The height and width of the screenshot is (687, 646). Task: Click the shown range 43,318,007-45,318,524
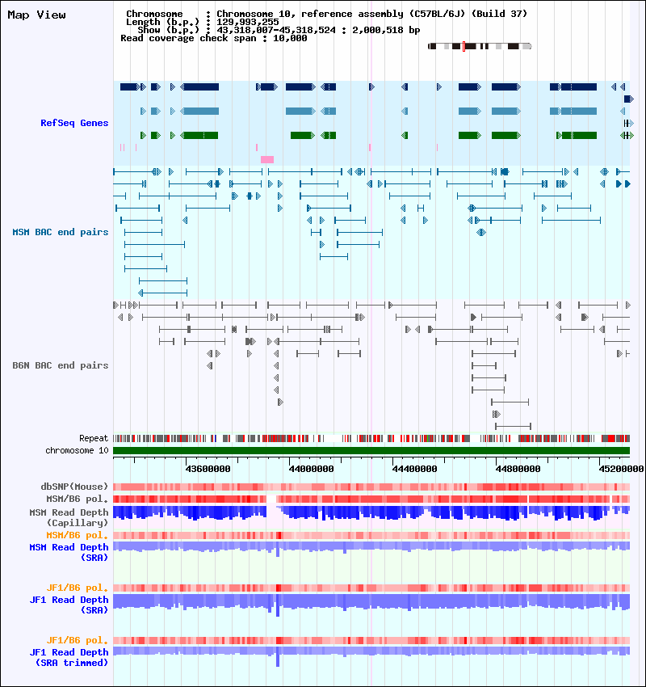point(276,30)
